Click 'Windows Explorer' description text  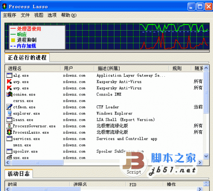[x=114, y=113]
